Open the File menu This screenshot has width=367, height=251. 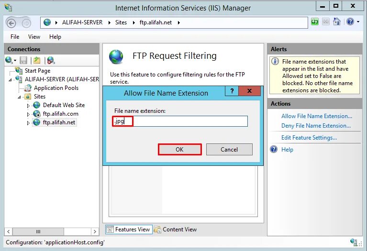(x=15, y=37)
